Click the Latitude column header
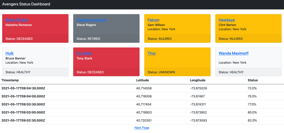This screenshot has height=133, width=284. [143, 80]
